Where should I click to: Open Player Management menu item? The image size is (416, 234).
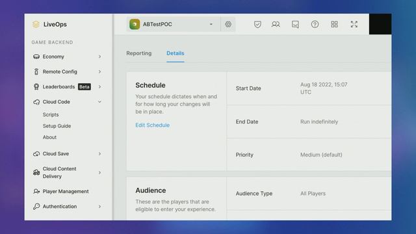point(66,191)
